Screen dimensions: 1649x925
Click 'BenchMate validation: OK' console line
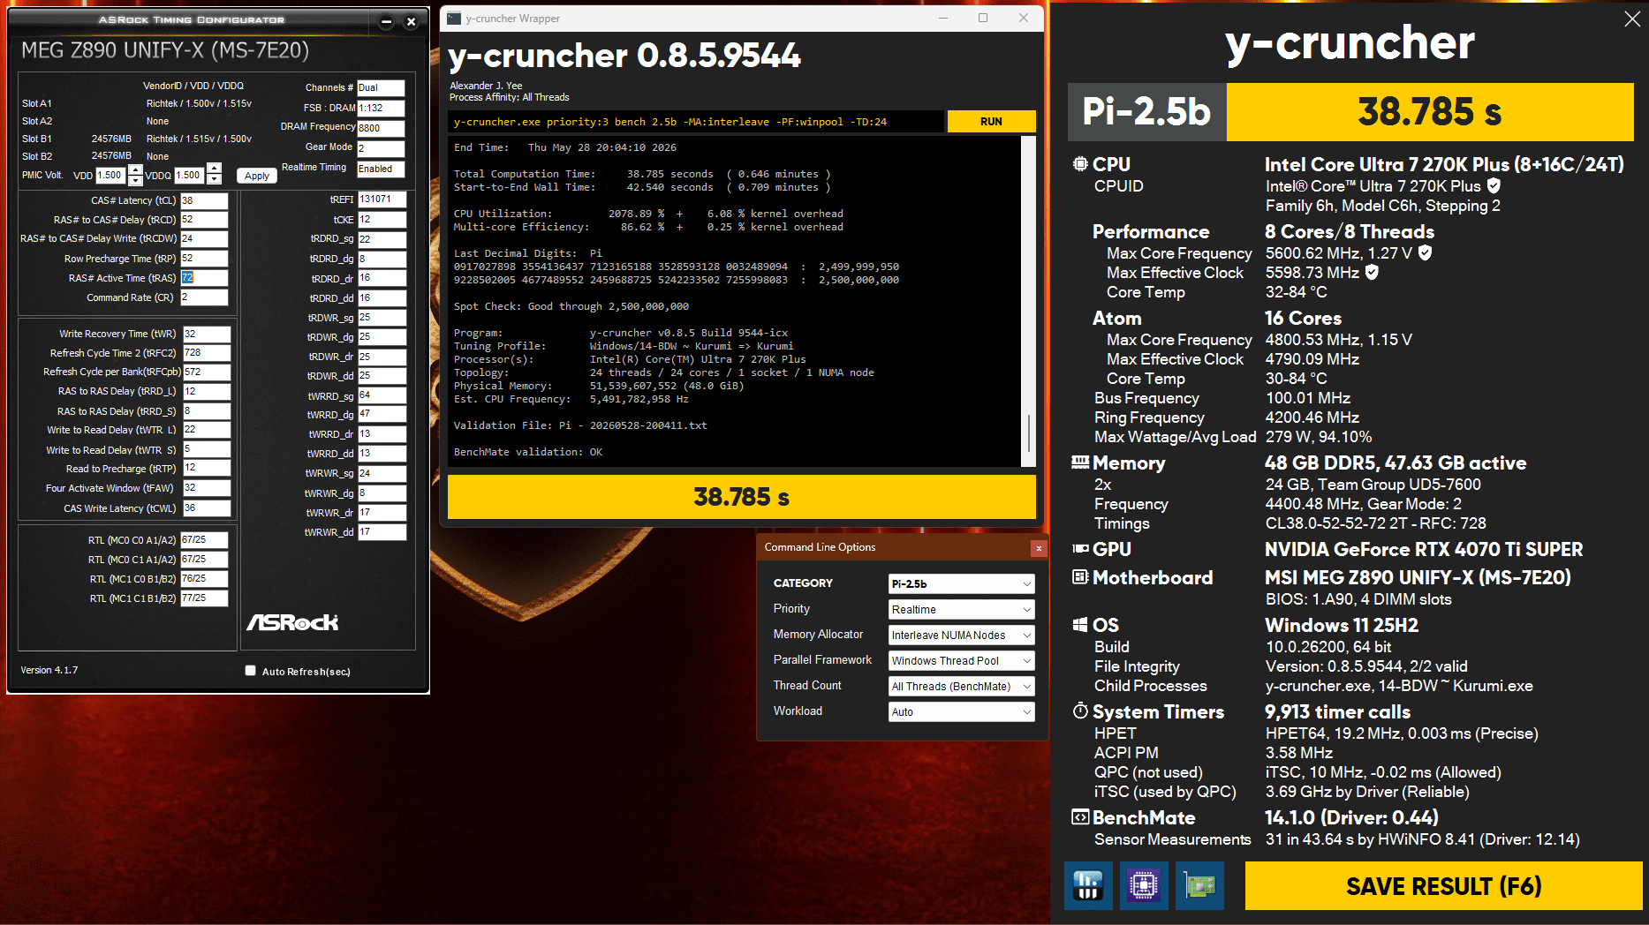coord(528,452)
